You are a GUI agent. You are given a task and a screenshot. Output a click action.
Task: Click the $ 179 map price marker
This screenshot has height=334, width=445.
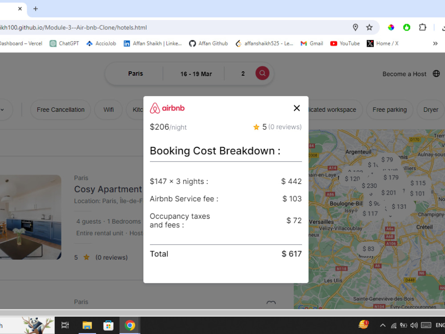[x=391, y=178]
